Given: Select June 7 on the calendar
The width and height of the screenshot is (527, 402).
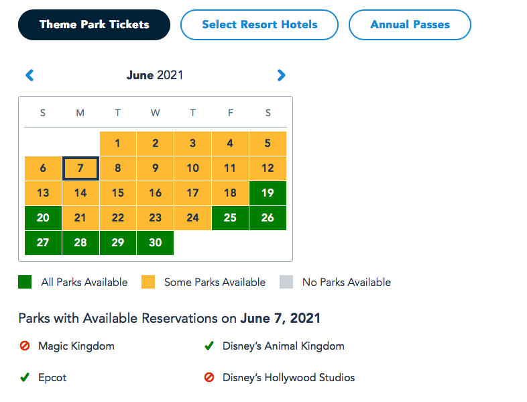Looking at the screenshot, I should (x=80, y=168).
